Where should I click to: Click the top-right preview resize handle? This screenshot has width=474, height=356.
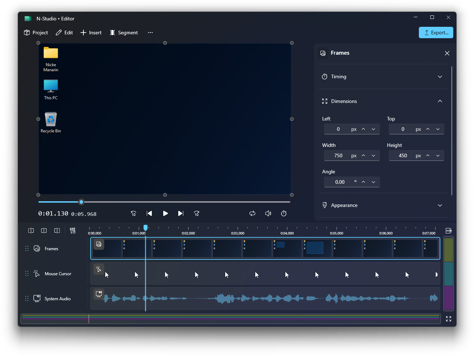[292, 43]
